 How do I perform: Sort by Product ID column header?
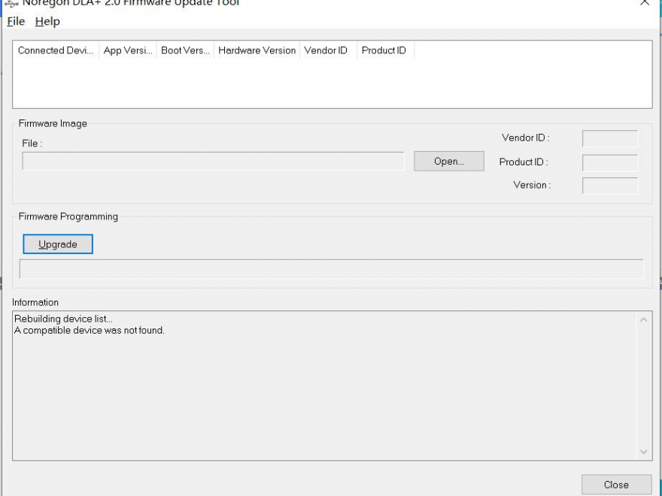coord(386,50)
